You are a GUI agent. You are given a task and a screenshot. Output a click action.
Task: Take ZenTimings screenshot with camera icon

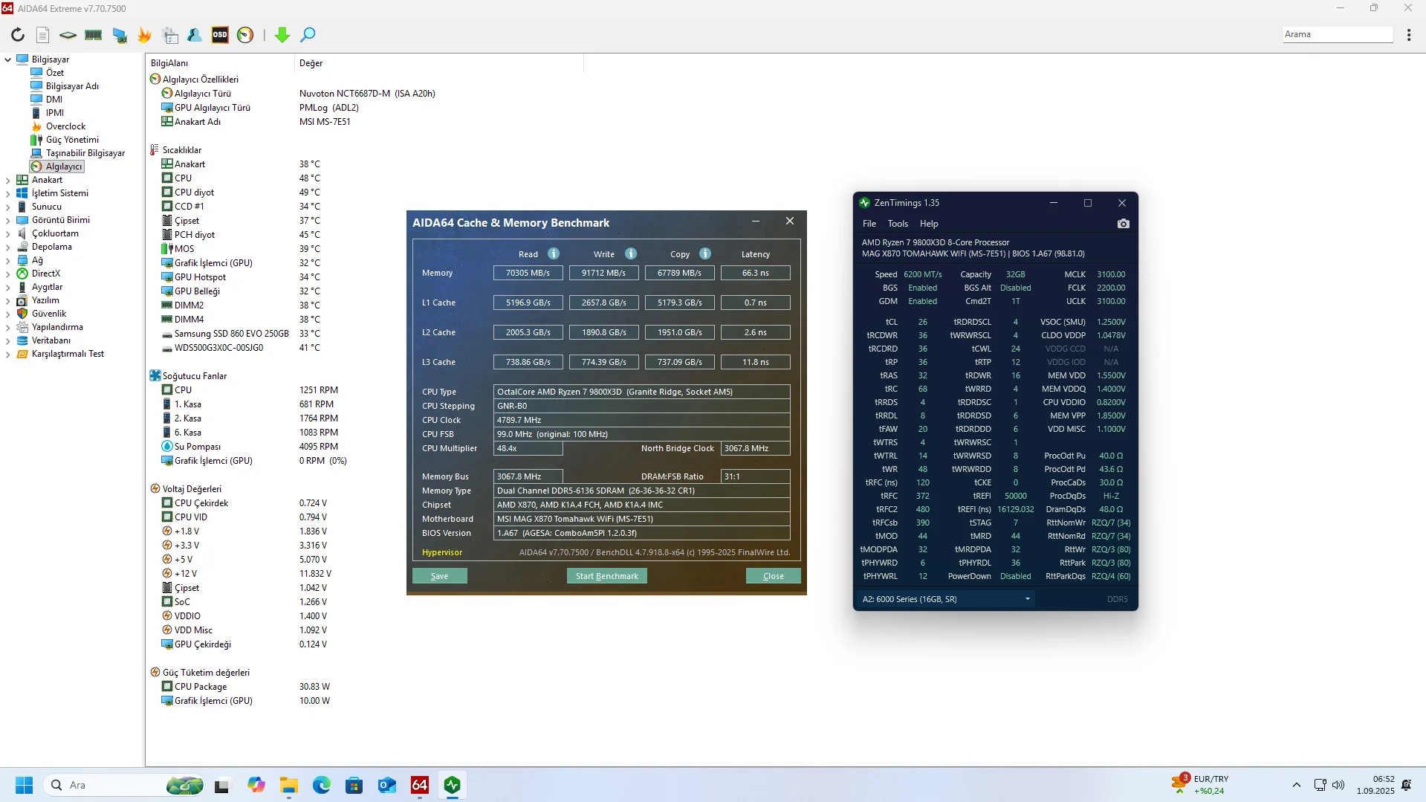pos(1123,224)
